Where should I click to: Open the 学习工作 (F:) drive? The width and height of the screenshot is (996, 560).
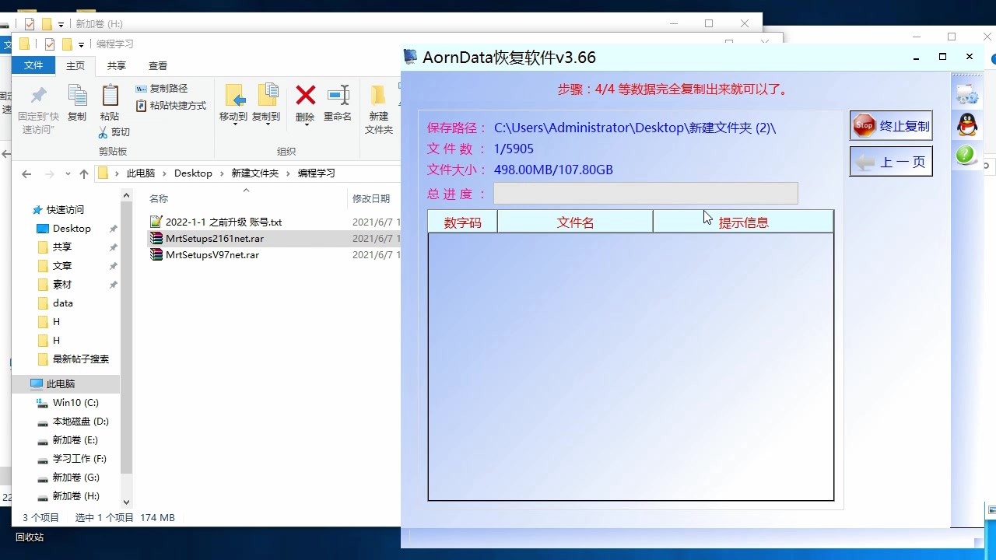click(x=79, y=459)
